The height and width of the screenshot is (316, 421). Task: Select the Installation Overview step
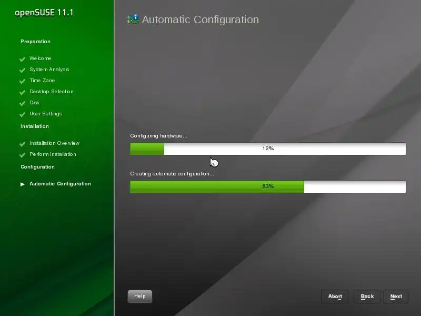coord(54,143)
